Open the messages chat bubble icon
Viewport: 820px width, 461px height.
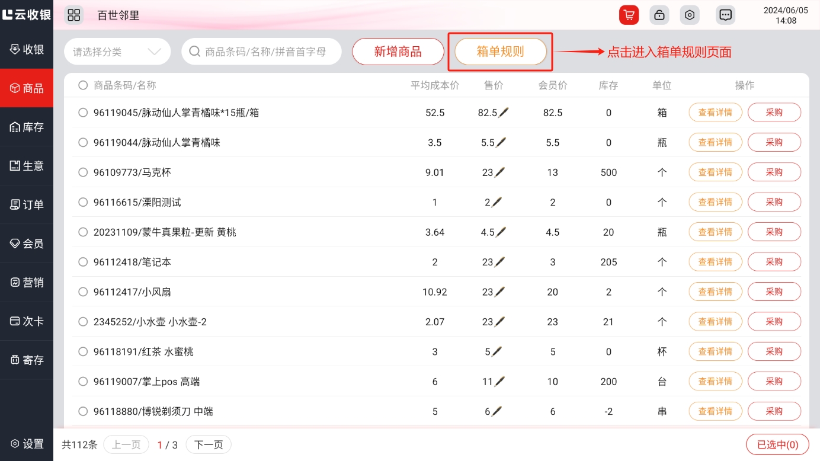point(725,15)
